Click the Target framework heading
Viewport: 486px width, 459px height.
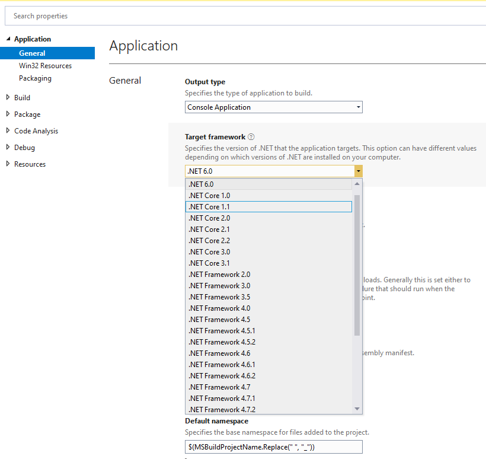tap(215, 137)
